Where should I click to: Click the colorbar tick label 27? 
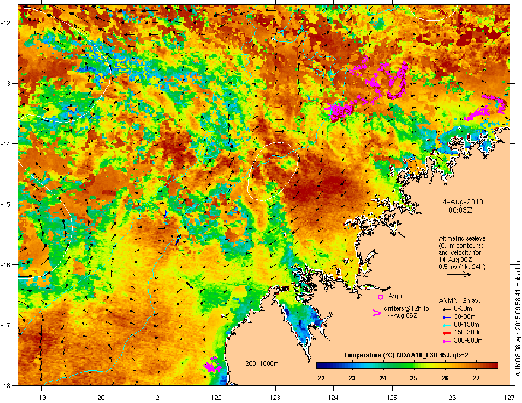tap(476, 378)
